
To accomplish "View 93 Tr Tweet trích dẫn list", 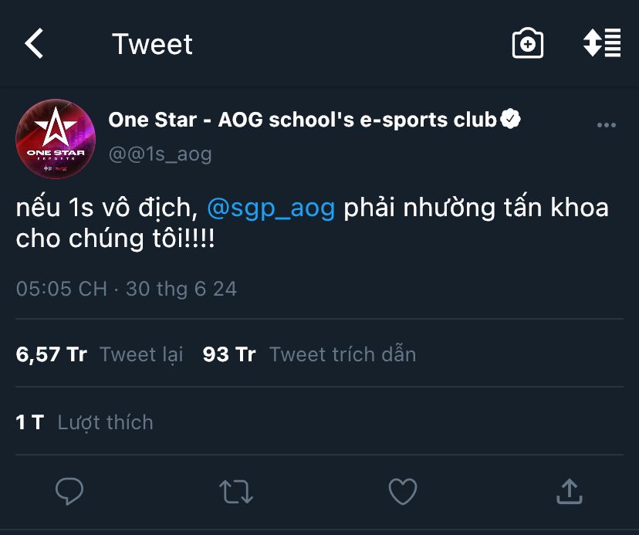I will (x=309, y=354).
